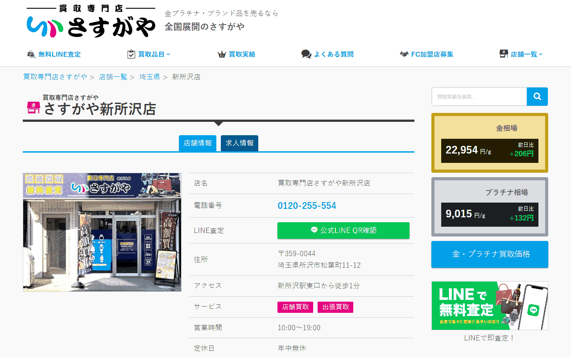The height and width of the screenshot is (357, 571).
Task: Click the 公式LINE QR確認 button
Action: tap(343, 231)
